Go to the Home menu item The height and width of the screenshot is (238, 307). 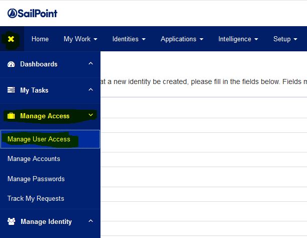40,39
